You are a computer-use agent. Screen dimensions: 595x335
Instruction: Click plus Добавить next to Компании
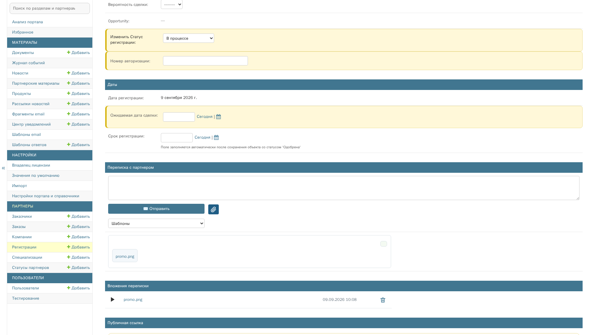click(78, 237)
